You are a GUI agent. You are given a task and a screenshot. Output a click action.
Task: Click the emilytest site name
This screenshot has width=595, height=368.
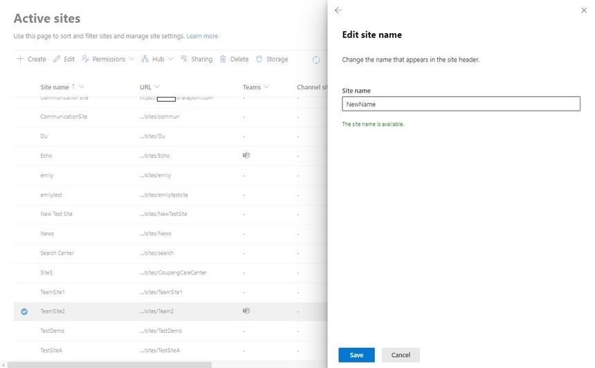[x=51, y=195]
